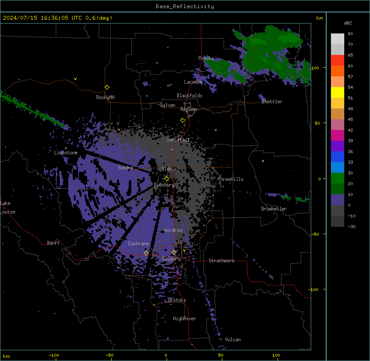Image resolution: width=370 pixels, height=361 pixels.
Task: Select the yellow station marker above Calgary label
Action: point(174,253)
